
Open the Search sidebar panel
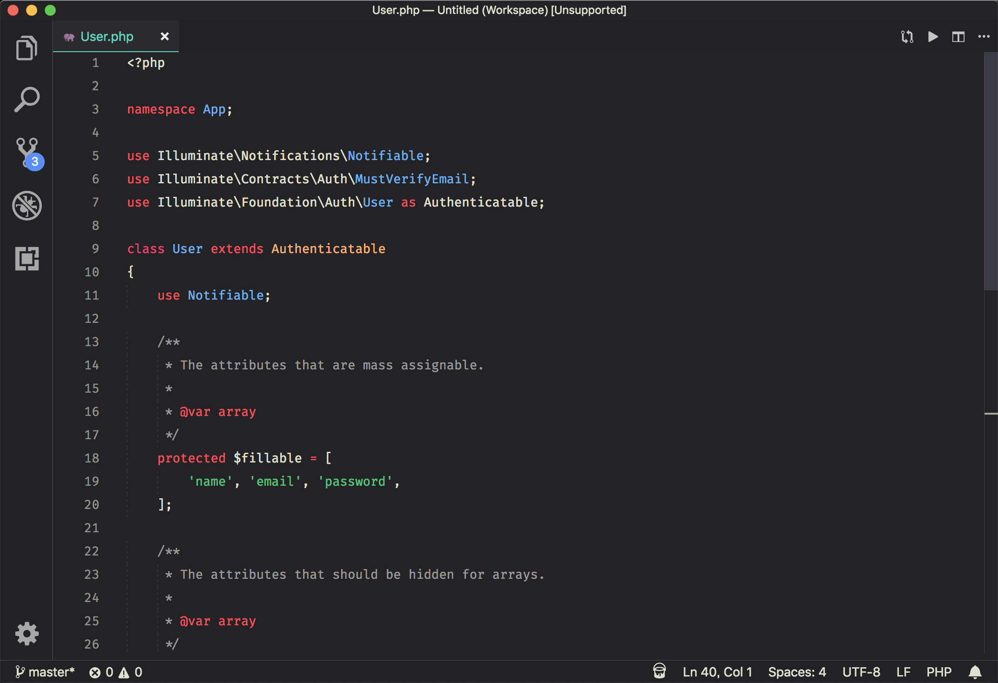pos(27,100)
